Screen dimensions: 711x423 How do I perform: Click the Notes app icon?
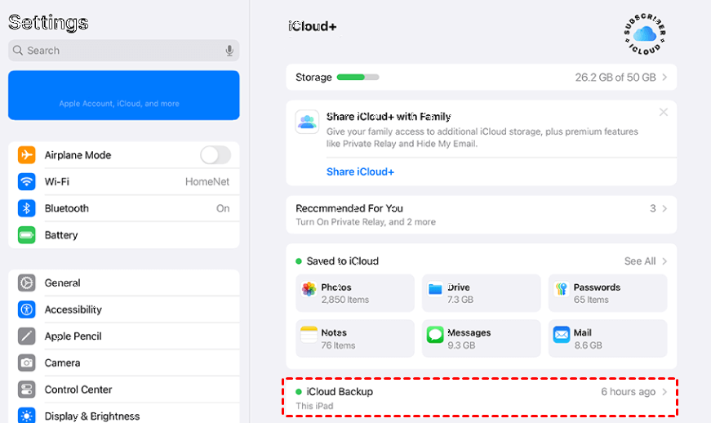click(309, 335)
